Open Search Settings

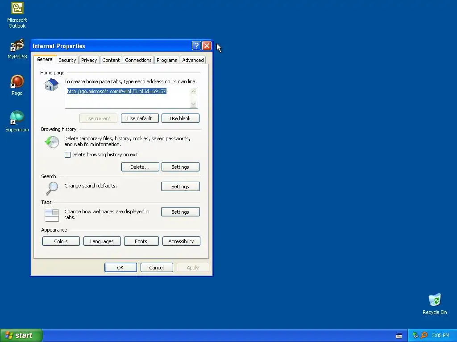(180, 187)
